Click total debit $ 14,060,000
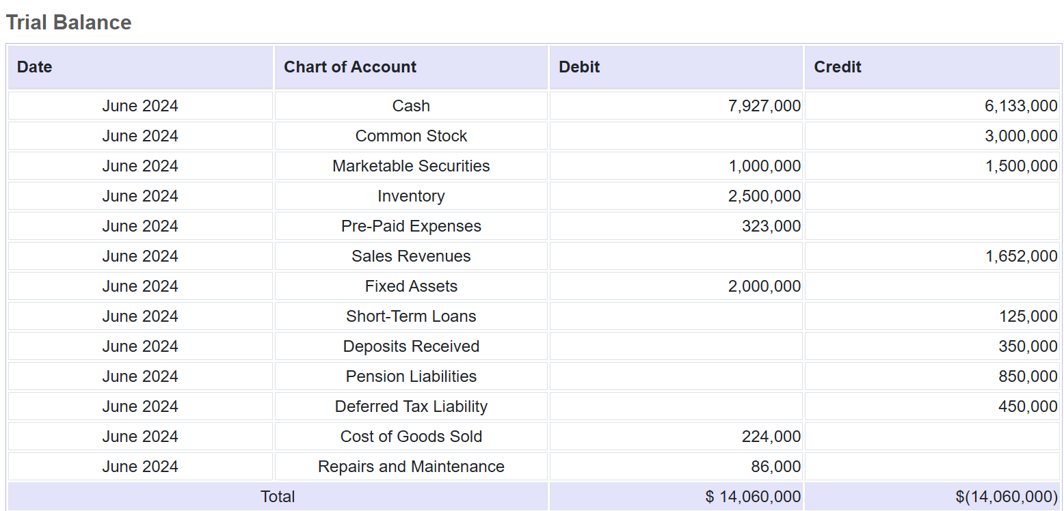The width and height of the screenshot is (1064, 511). [753, 497]
